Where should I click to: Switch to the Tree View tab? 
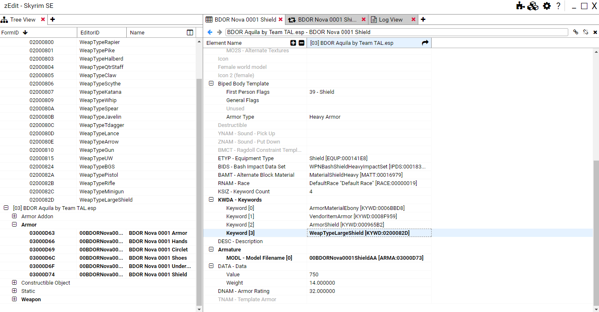point(22,19)
